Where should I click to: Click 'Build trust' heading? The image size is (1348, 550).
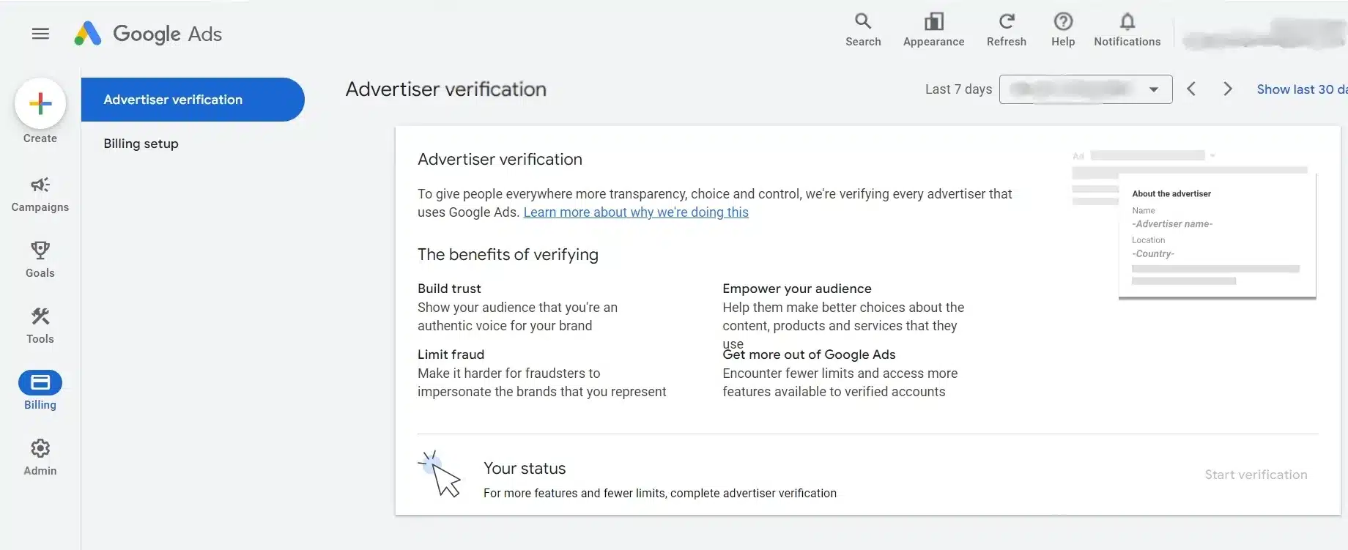click(x=449, y=289)
